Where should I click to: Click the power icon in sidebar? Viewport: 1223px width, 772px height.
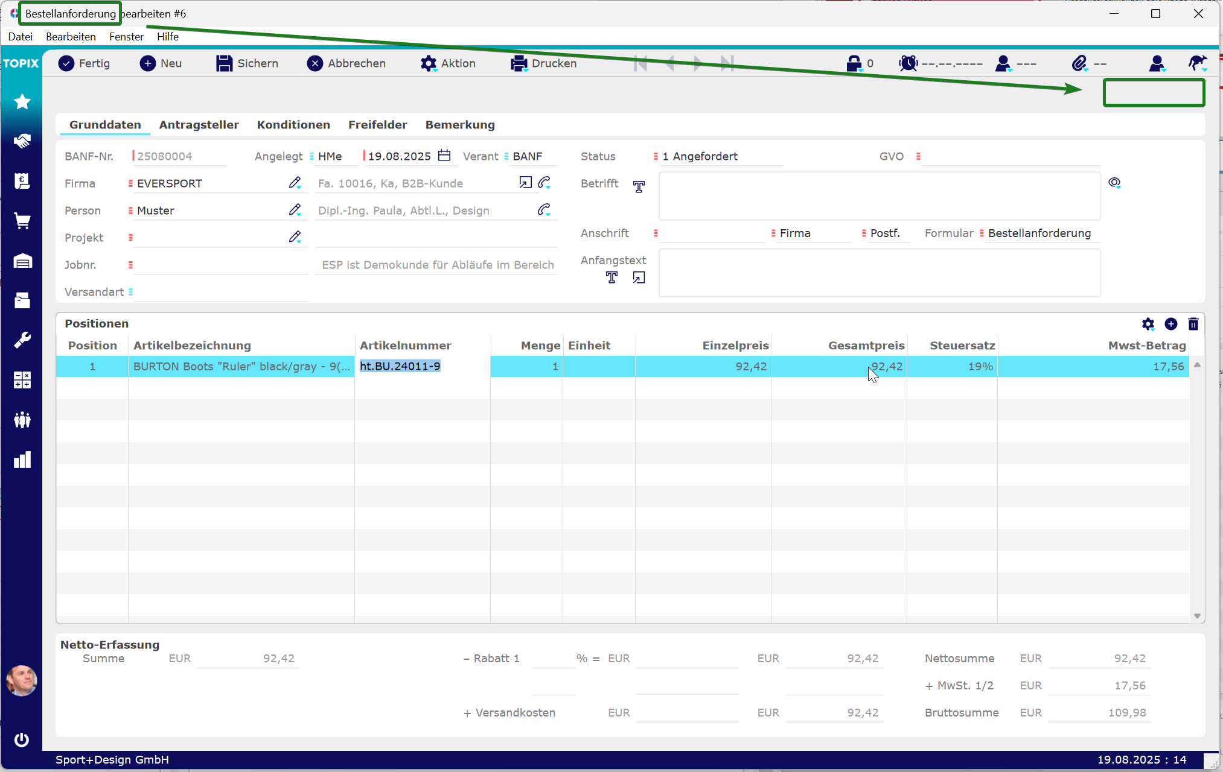22,739
